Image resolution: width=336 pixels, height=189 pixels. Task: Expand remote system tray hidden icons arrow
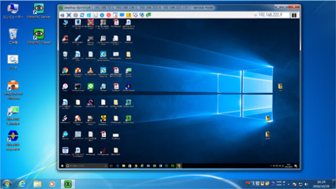(271, 166)
